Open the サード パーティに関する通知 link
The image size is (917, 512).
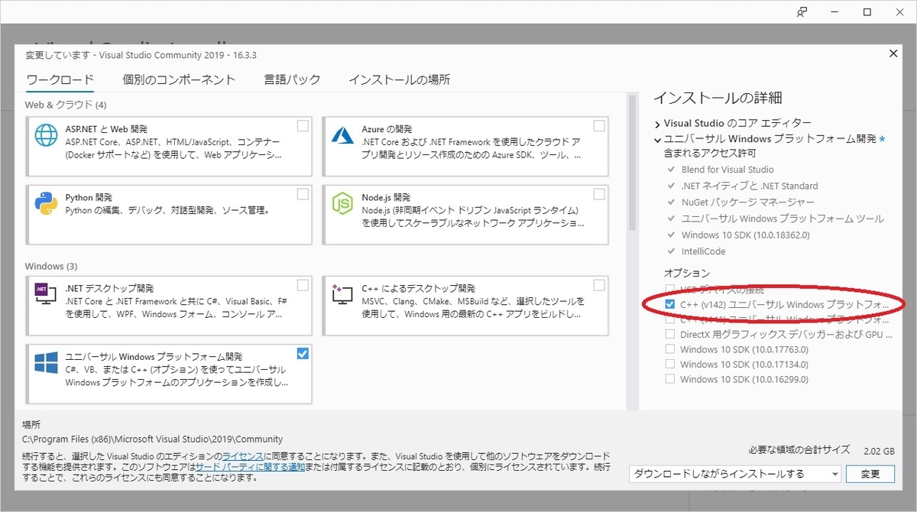tap(250, 467)
